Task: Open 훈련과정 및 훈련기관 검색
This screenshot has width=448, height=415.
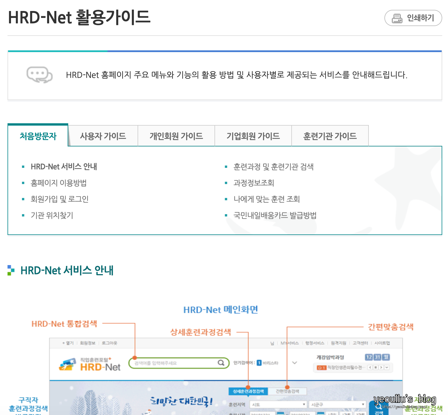Action: pos(273,167)
